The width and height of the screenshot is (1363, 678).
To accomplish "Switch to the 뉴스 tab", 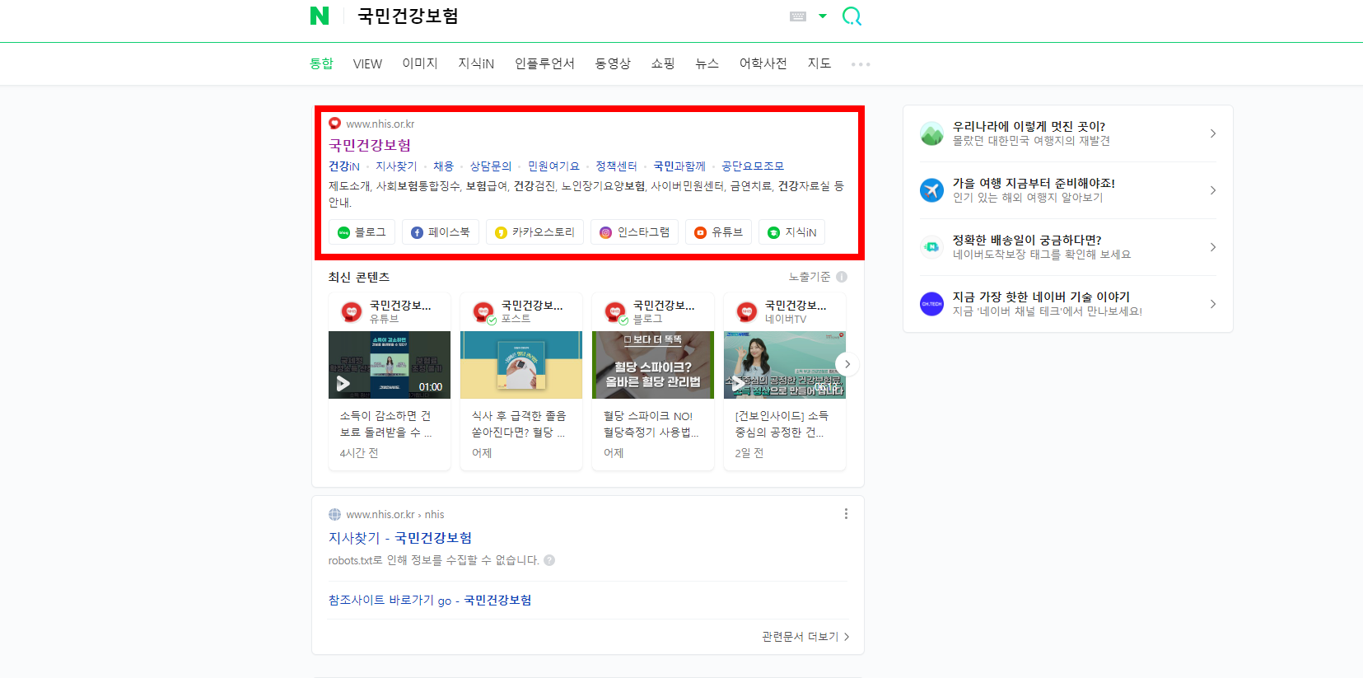I will click(707, 63).
